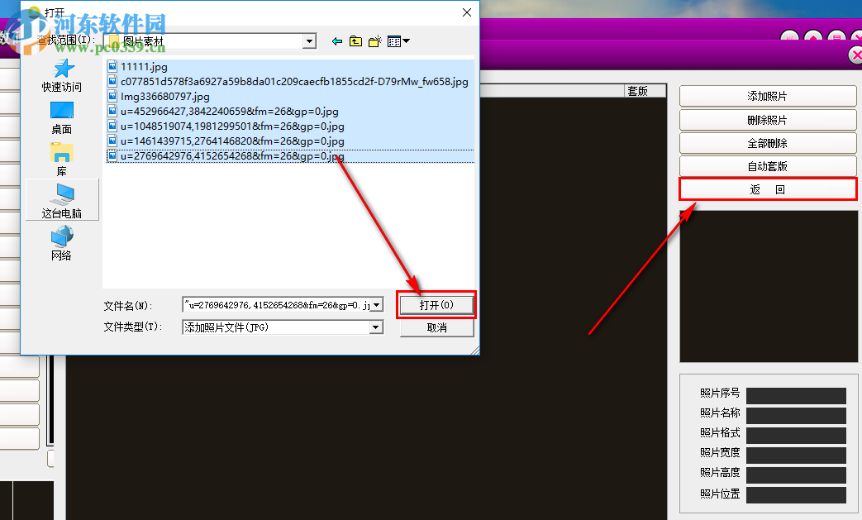Click the 套版 column header
This screenshot has width=862, height=520.
[x=645, y=91]
